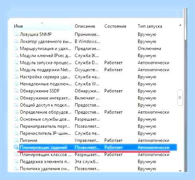Click the gear icon beside Политика удаления см...
This screenshot has height=180, width=195.
coord(16,169)
